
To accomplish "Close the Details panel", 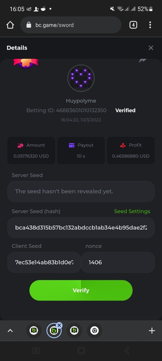I will [151, 48].
